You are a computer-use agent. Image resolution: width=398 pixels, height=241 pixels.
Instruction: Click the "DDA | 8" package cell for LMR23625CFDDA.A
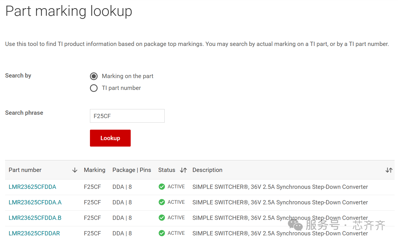pos(122,202)
